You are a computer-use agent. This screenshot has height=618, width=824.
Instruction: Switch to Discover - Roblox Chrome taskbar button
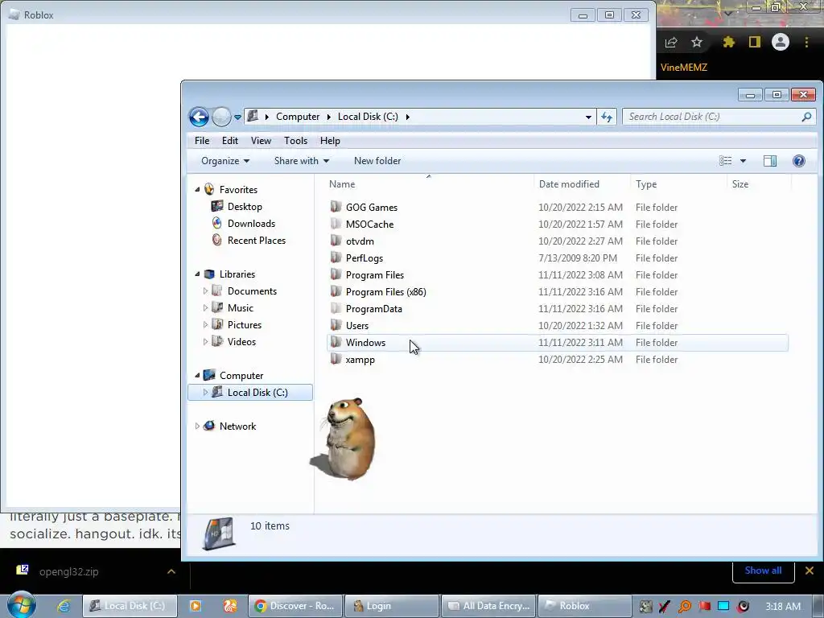pos(295,606)
